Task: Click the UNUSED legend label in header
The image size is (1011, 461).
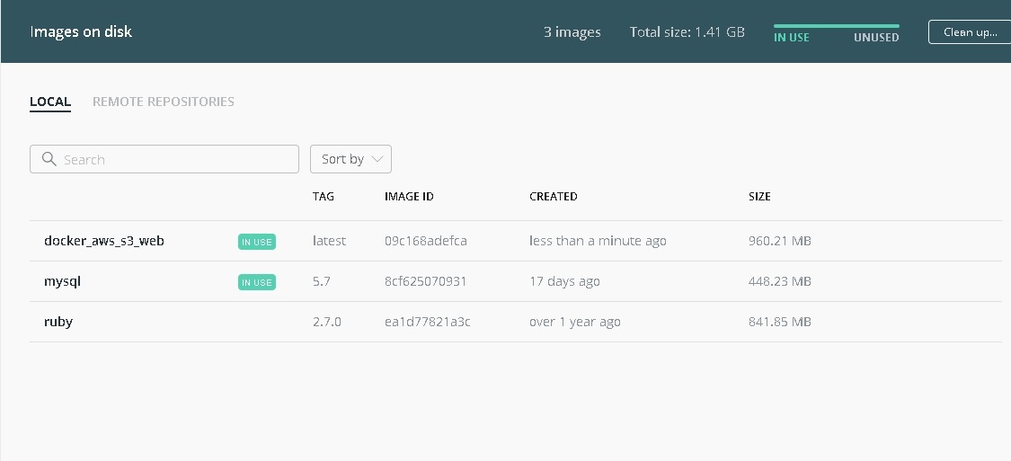Action: pyautogui.click(x=876, y=38)
